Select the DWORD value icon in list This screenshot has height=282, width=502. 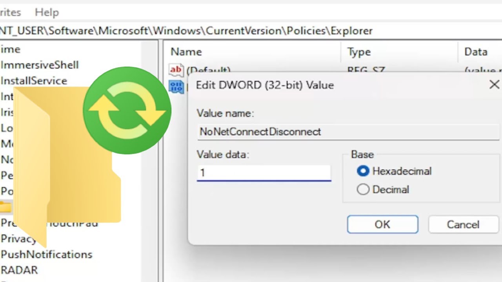click(x=176, y=87)
